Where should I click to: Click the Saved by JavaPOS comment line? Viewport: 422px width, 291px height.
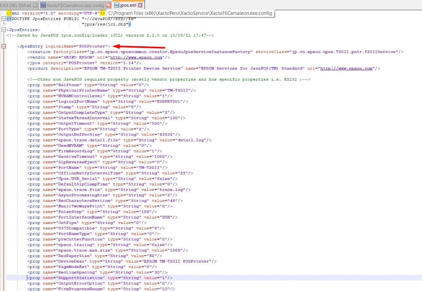(110, 35)
